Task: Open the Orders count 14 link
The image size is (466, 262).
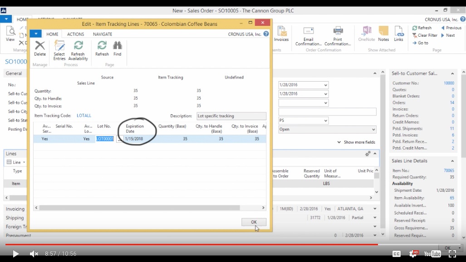Action: tap(452, 102)
